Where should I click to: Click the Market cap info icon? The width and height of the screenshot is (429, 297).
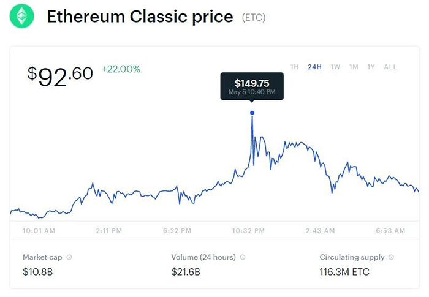click(x=69, y=257)
